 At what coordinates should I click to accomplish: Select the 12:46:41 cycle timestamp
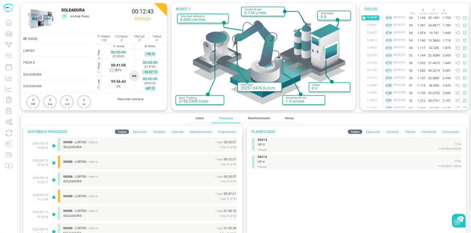pos(372,25)
